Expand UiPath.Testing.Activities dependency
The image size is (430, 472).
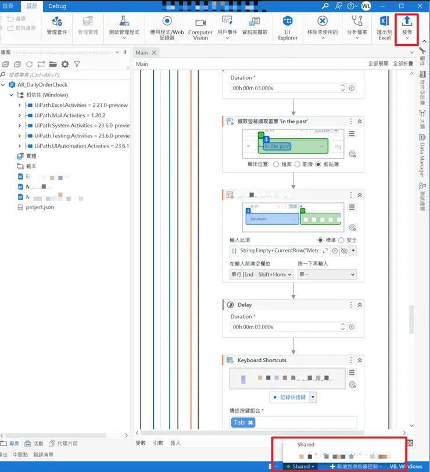coord(20,136)
